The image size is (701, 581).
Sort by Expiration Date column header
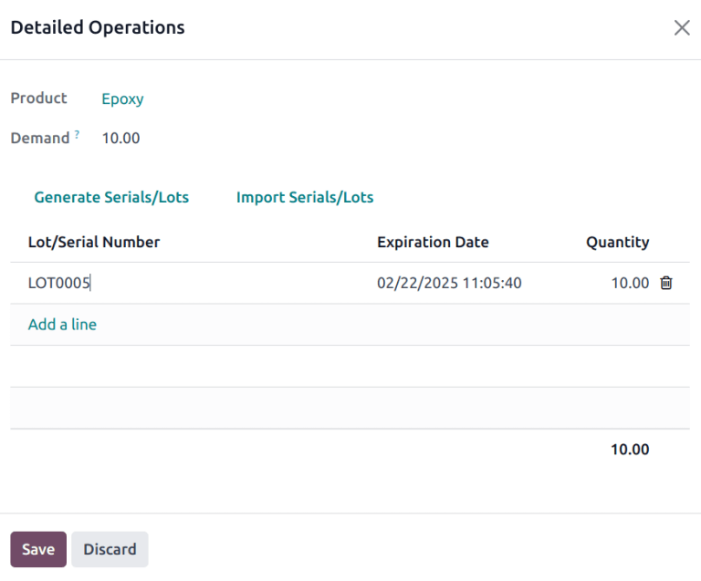pyautogui.click(x=433, y=242)
